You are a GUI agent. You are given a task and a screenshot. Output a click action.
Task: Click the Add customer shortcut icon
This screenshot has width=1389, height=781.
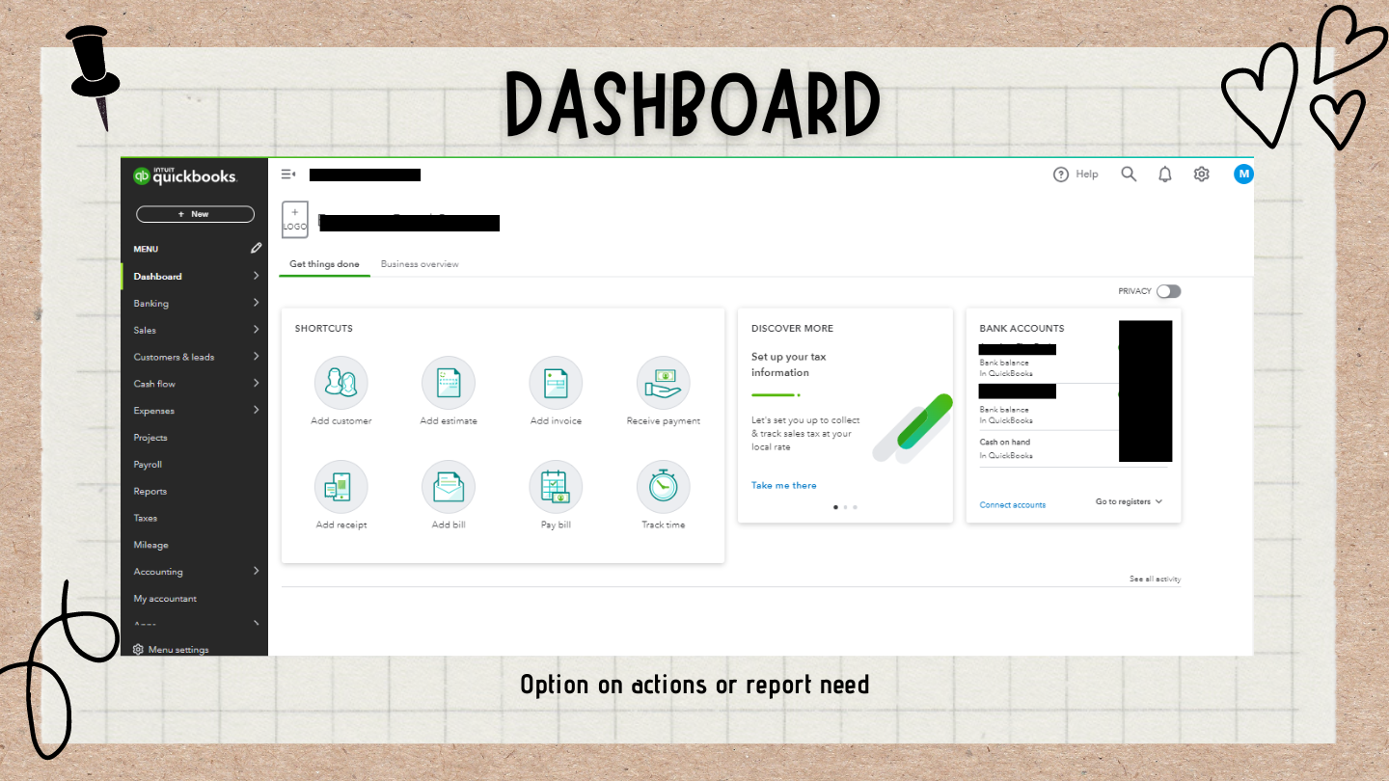point(340,383)
